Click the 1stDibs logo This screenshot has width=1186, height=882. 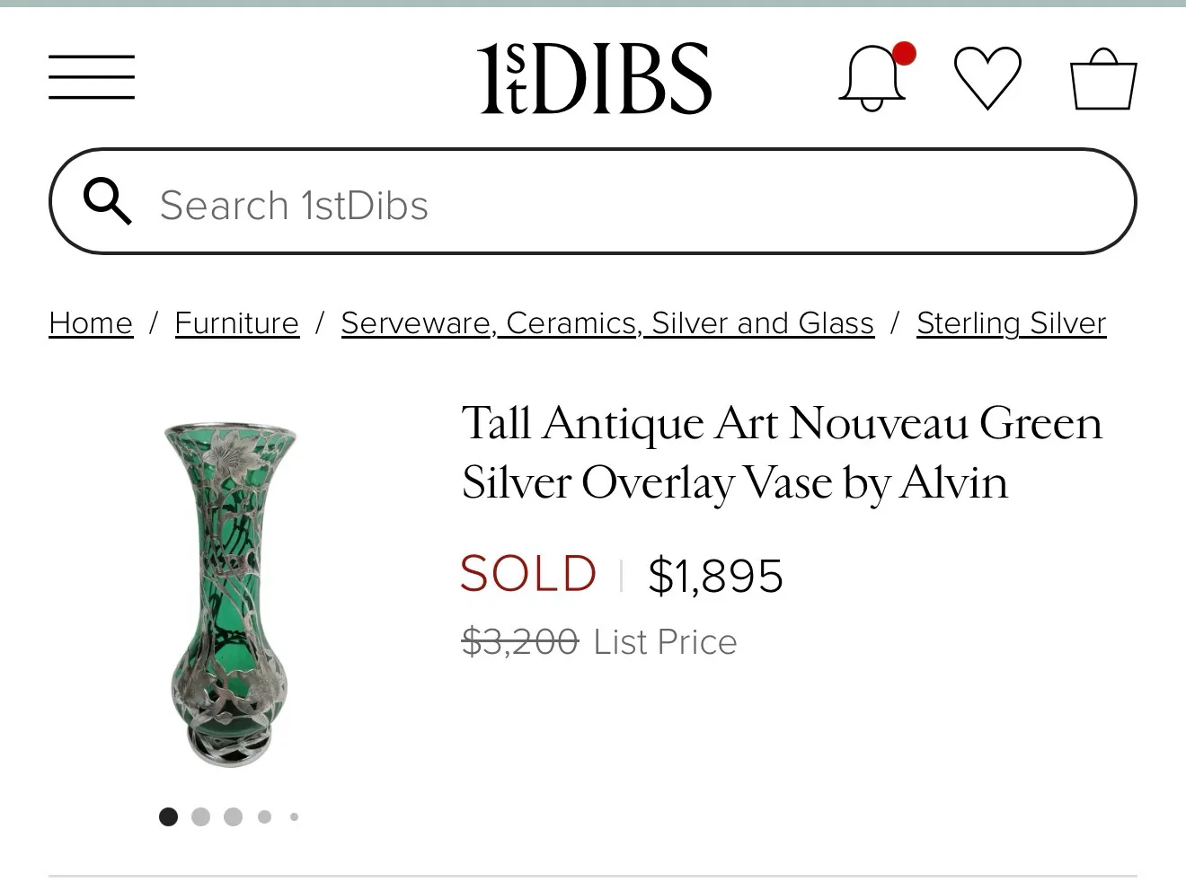pyautogui.click(x=594, y=78)
